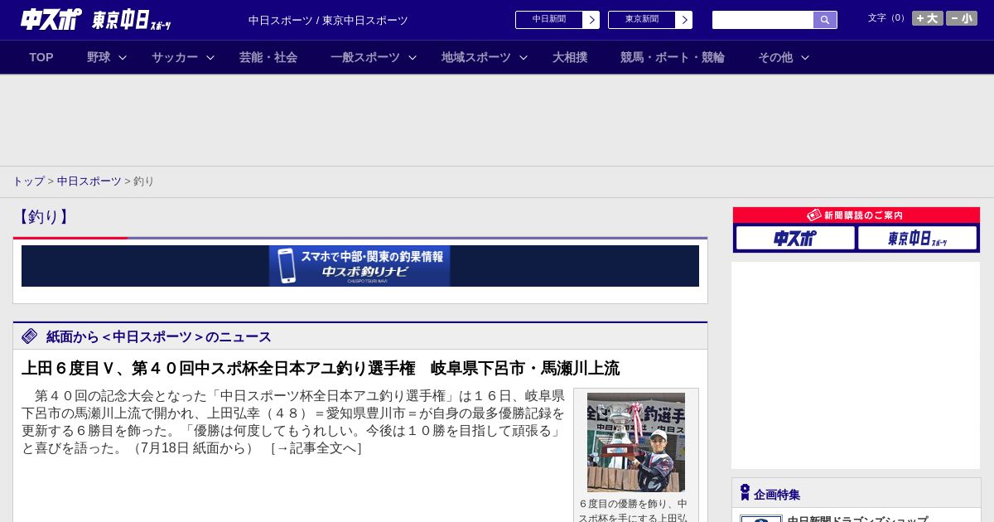
Task: Open article headline 上田６度目Ｖ
Action: pos(321,368)
